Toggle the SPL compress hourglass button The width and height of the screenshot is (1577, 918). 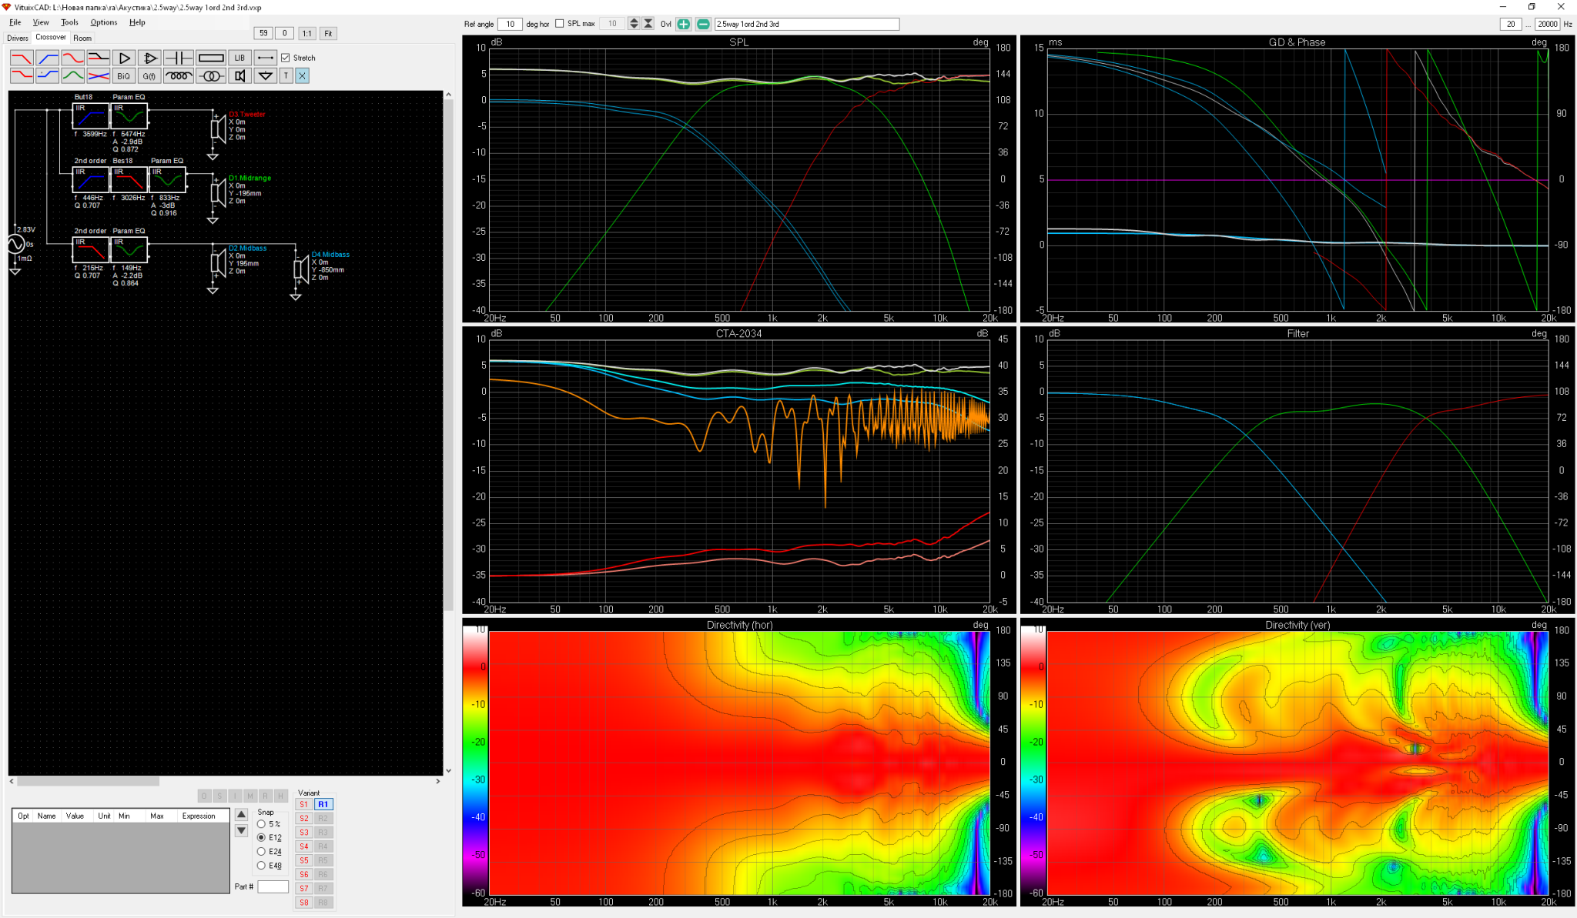[648, 24]
